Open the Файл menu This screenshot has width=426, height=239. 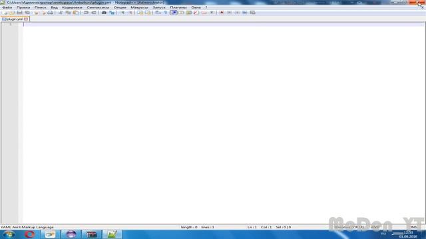point(7,7)
